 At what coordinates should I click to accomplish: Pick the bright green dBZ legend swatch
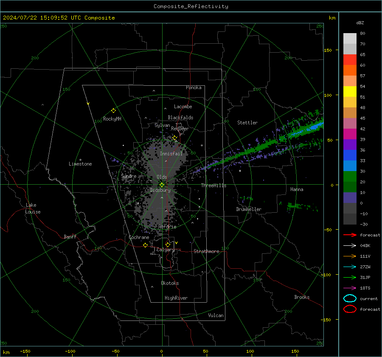pos(350,176)
